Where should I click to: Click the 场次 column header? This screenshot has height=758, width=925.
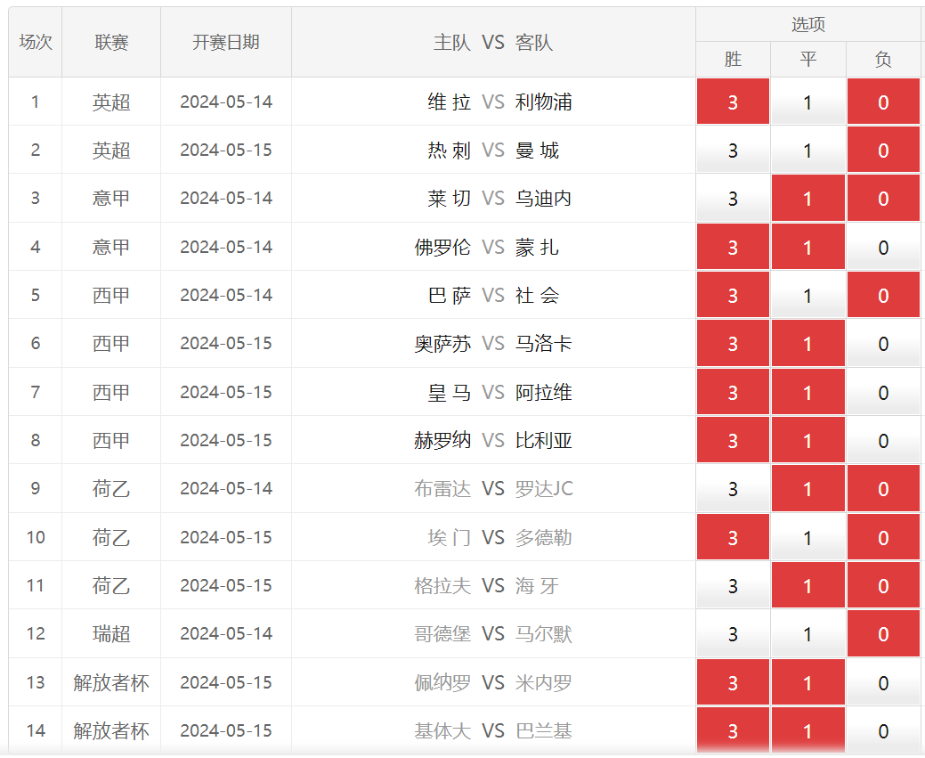pyautogui.click(x=36, y=42)
